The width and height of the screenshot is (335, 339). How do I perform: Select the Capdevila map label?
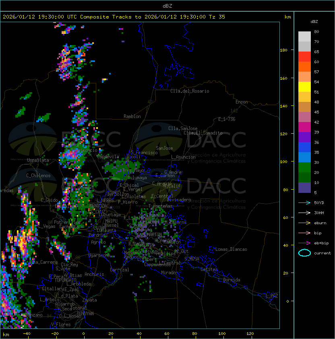click(108, 157)
